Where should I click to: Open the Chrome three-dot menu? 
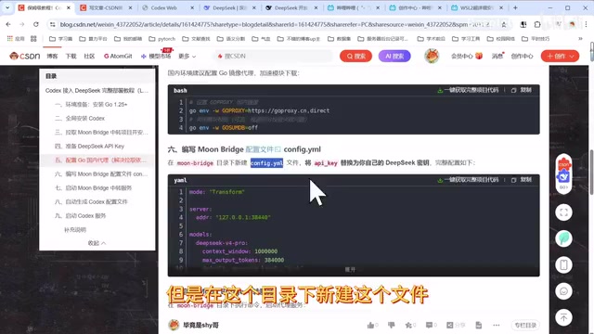pos(586,24)
